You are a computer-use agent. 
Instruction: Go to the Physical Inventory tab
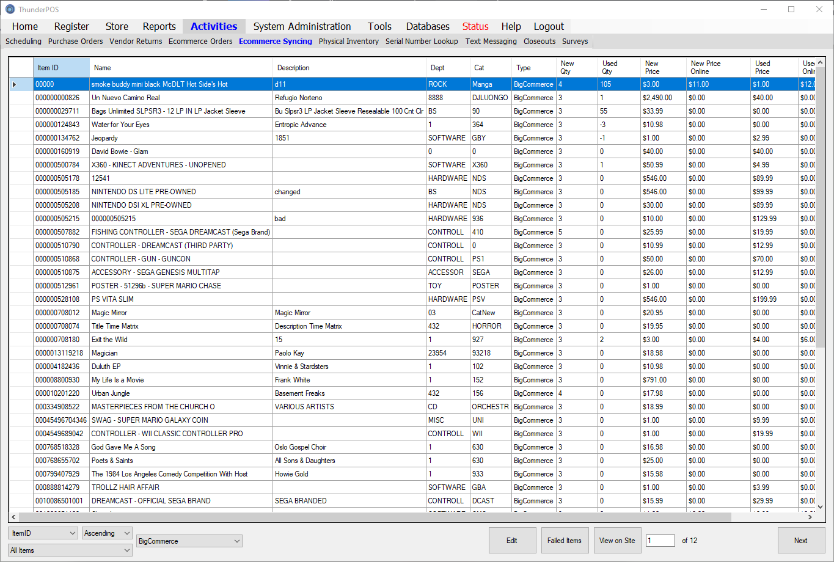(348, 42)
